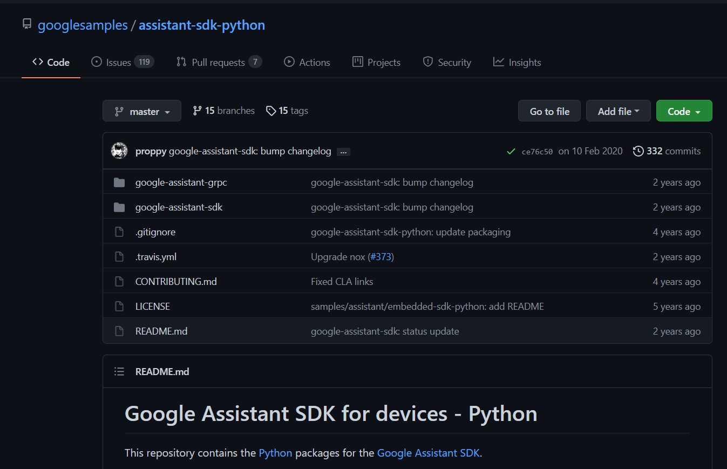Expand the commit message ellipsis
The height and width of the screenshot is (469, 727).
click(x=343, y=152)
